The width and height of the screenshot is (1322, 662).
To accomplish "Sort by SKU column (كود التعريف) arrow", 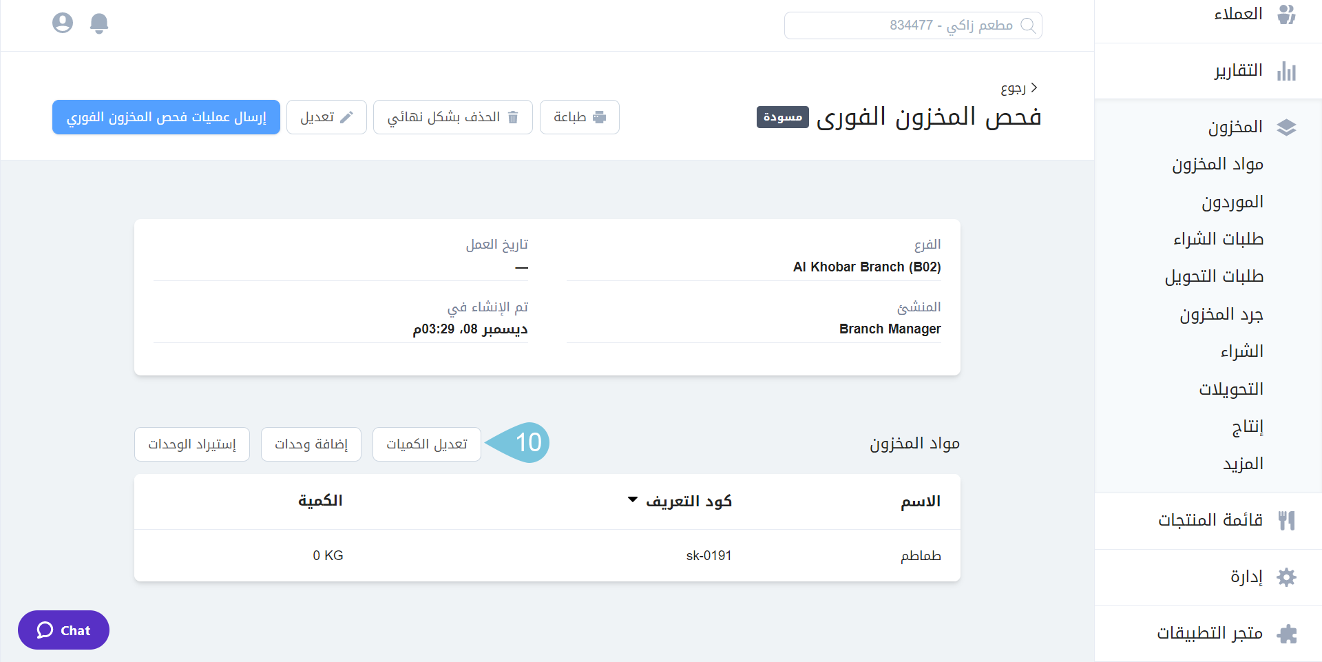I will tap(633, 500).
